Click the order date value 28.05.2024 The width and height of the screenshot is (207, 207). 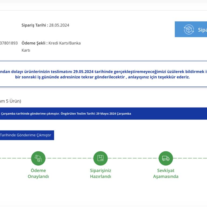click(59, 25)
